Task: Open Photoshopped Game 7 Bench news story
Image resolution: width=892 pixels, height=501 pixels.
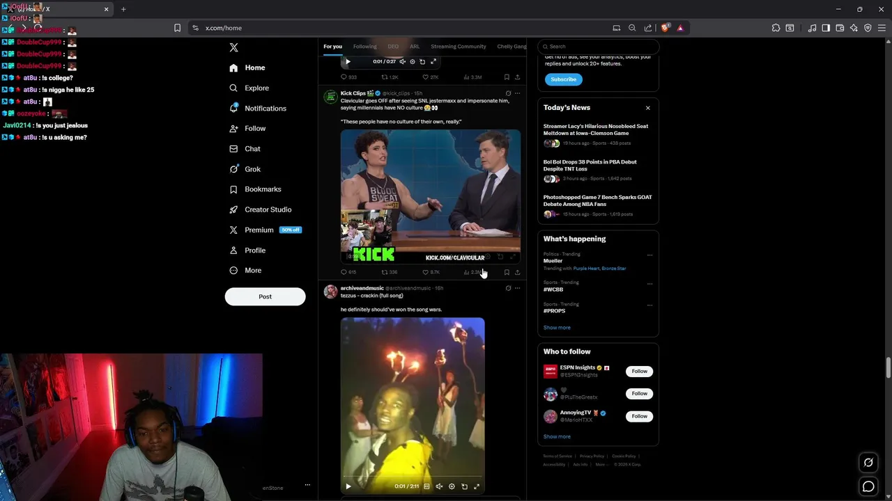Action: pyautogui.click(x=597, y=207)
